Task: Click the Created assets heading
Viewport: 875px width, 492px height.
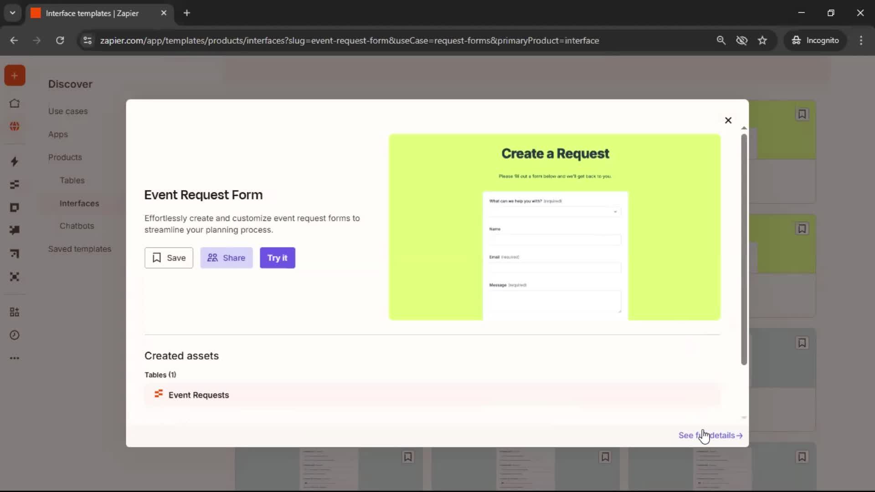Action: pyautogui.click(x=181, y=356)
